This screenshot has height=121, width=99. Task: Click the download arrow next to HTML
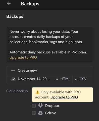(57, 79)
